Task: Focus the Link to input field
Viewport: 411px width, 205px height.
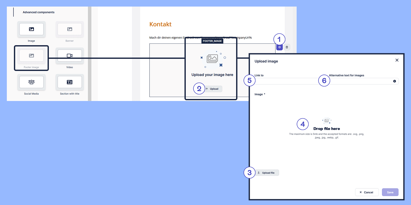Action: (286, 81)
